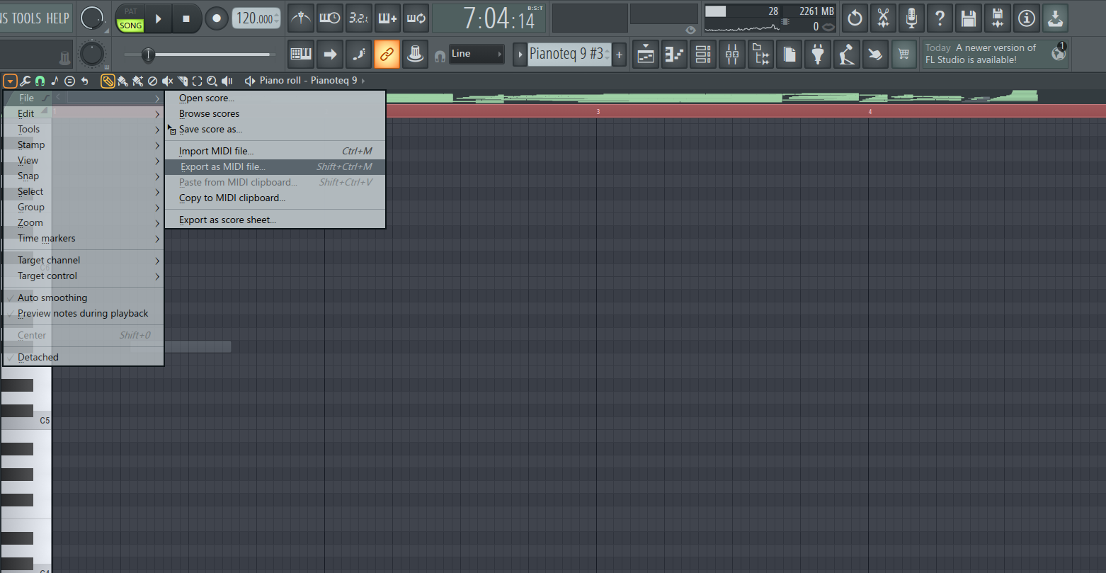
Task: Toggle loop recording
Action: pyautogui.click(x=416, y=18)
